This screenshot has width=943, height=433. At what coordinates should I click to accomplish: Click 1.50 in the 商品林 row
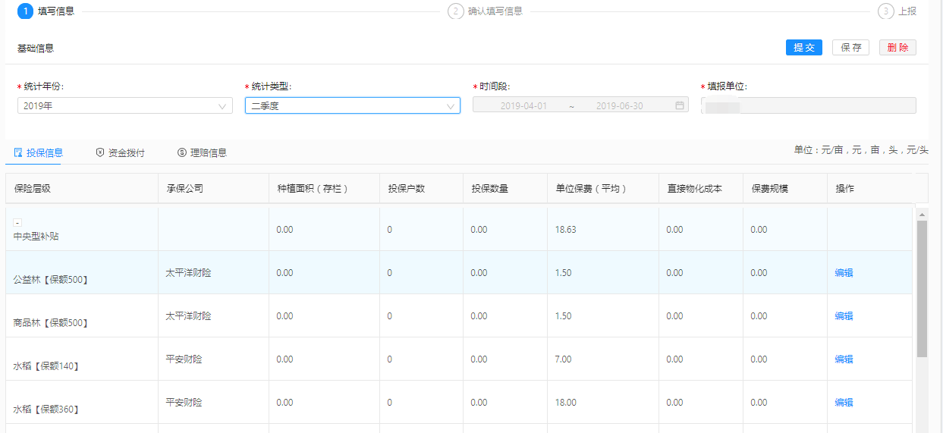[x=563, y=316]
